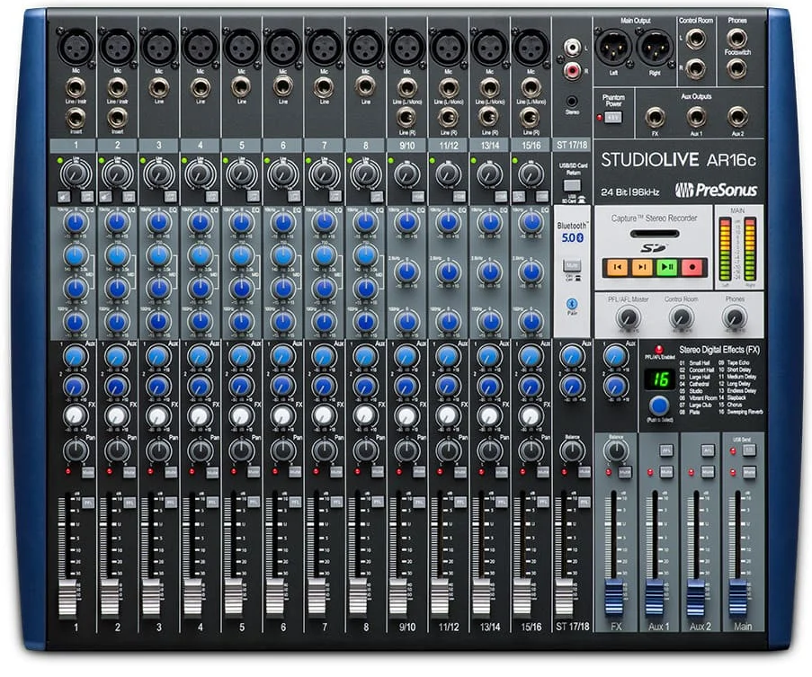The height and width of the screenshot is (677, 812).
Task: Select channel 1 100Hz low EQ knob
Action: point(76,322)
